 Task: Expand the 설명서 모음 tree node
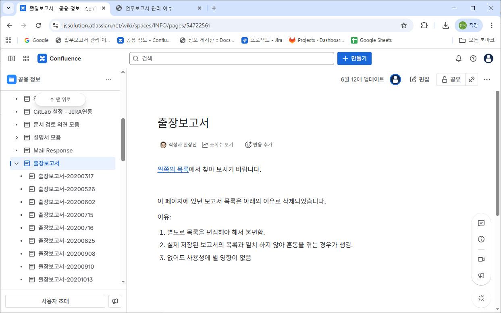pos(17,138)
